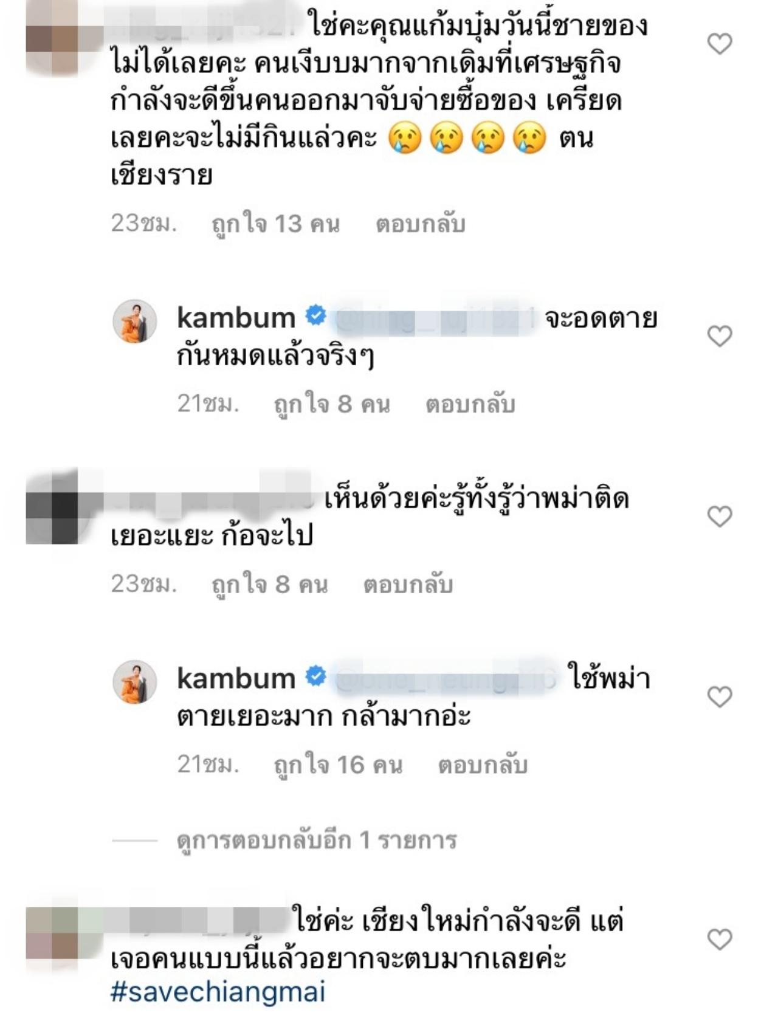Like the top comment about Chiang Rai

720,44
